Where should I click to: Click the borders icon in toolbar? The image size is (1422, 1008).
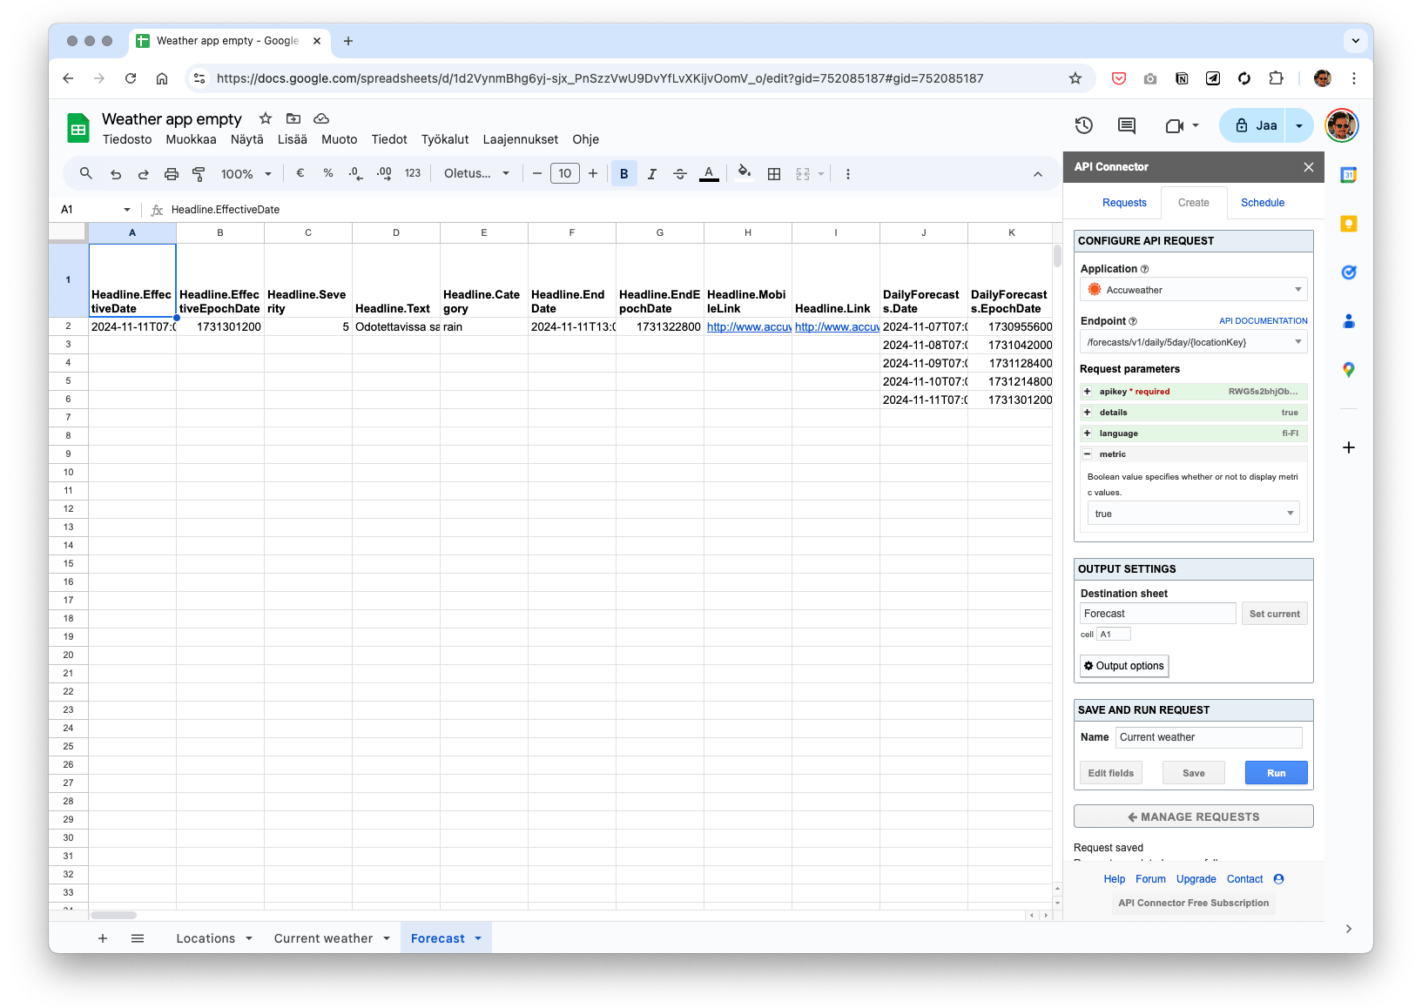[x=773, y=174]
